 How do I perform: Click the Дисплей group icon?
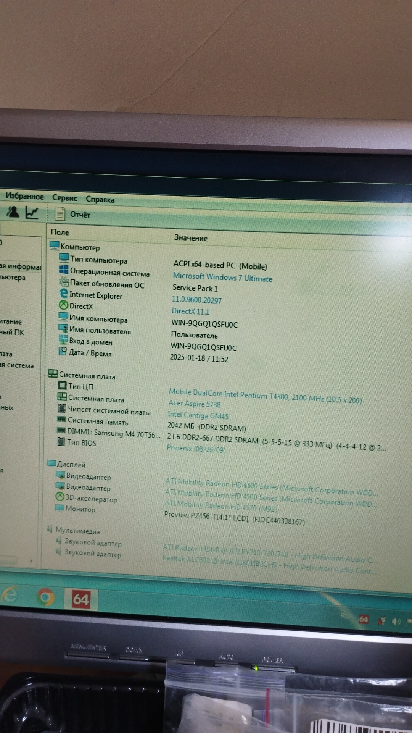(51, 463)
